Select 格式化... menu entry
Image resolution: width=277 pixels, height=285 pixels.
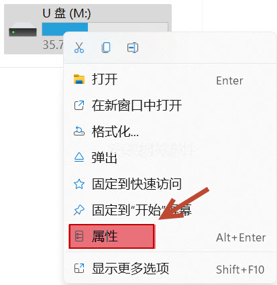(x=170, y=131)
